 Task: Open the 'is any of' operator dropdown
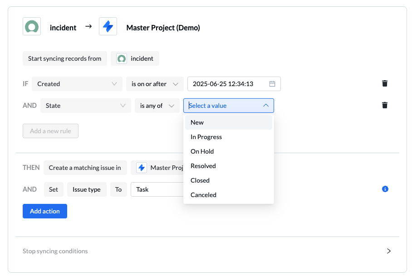pos(157,105)
